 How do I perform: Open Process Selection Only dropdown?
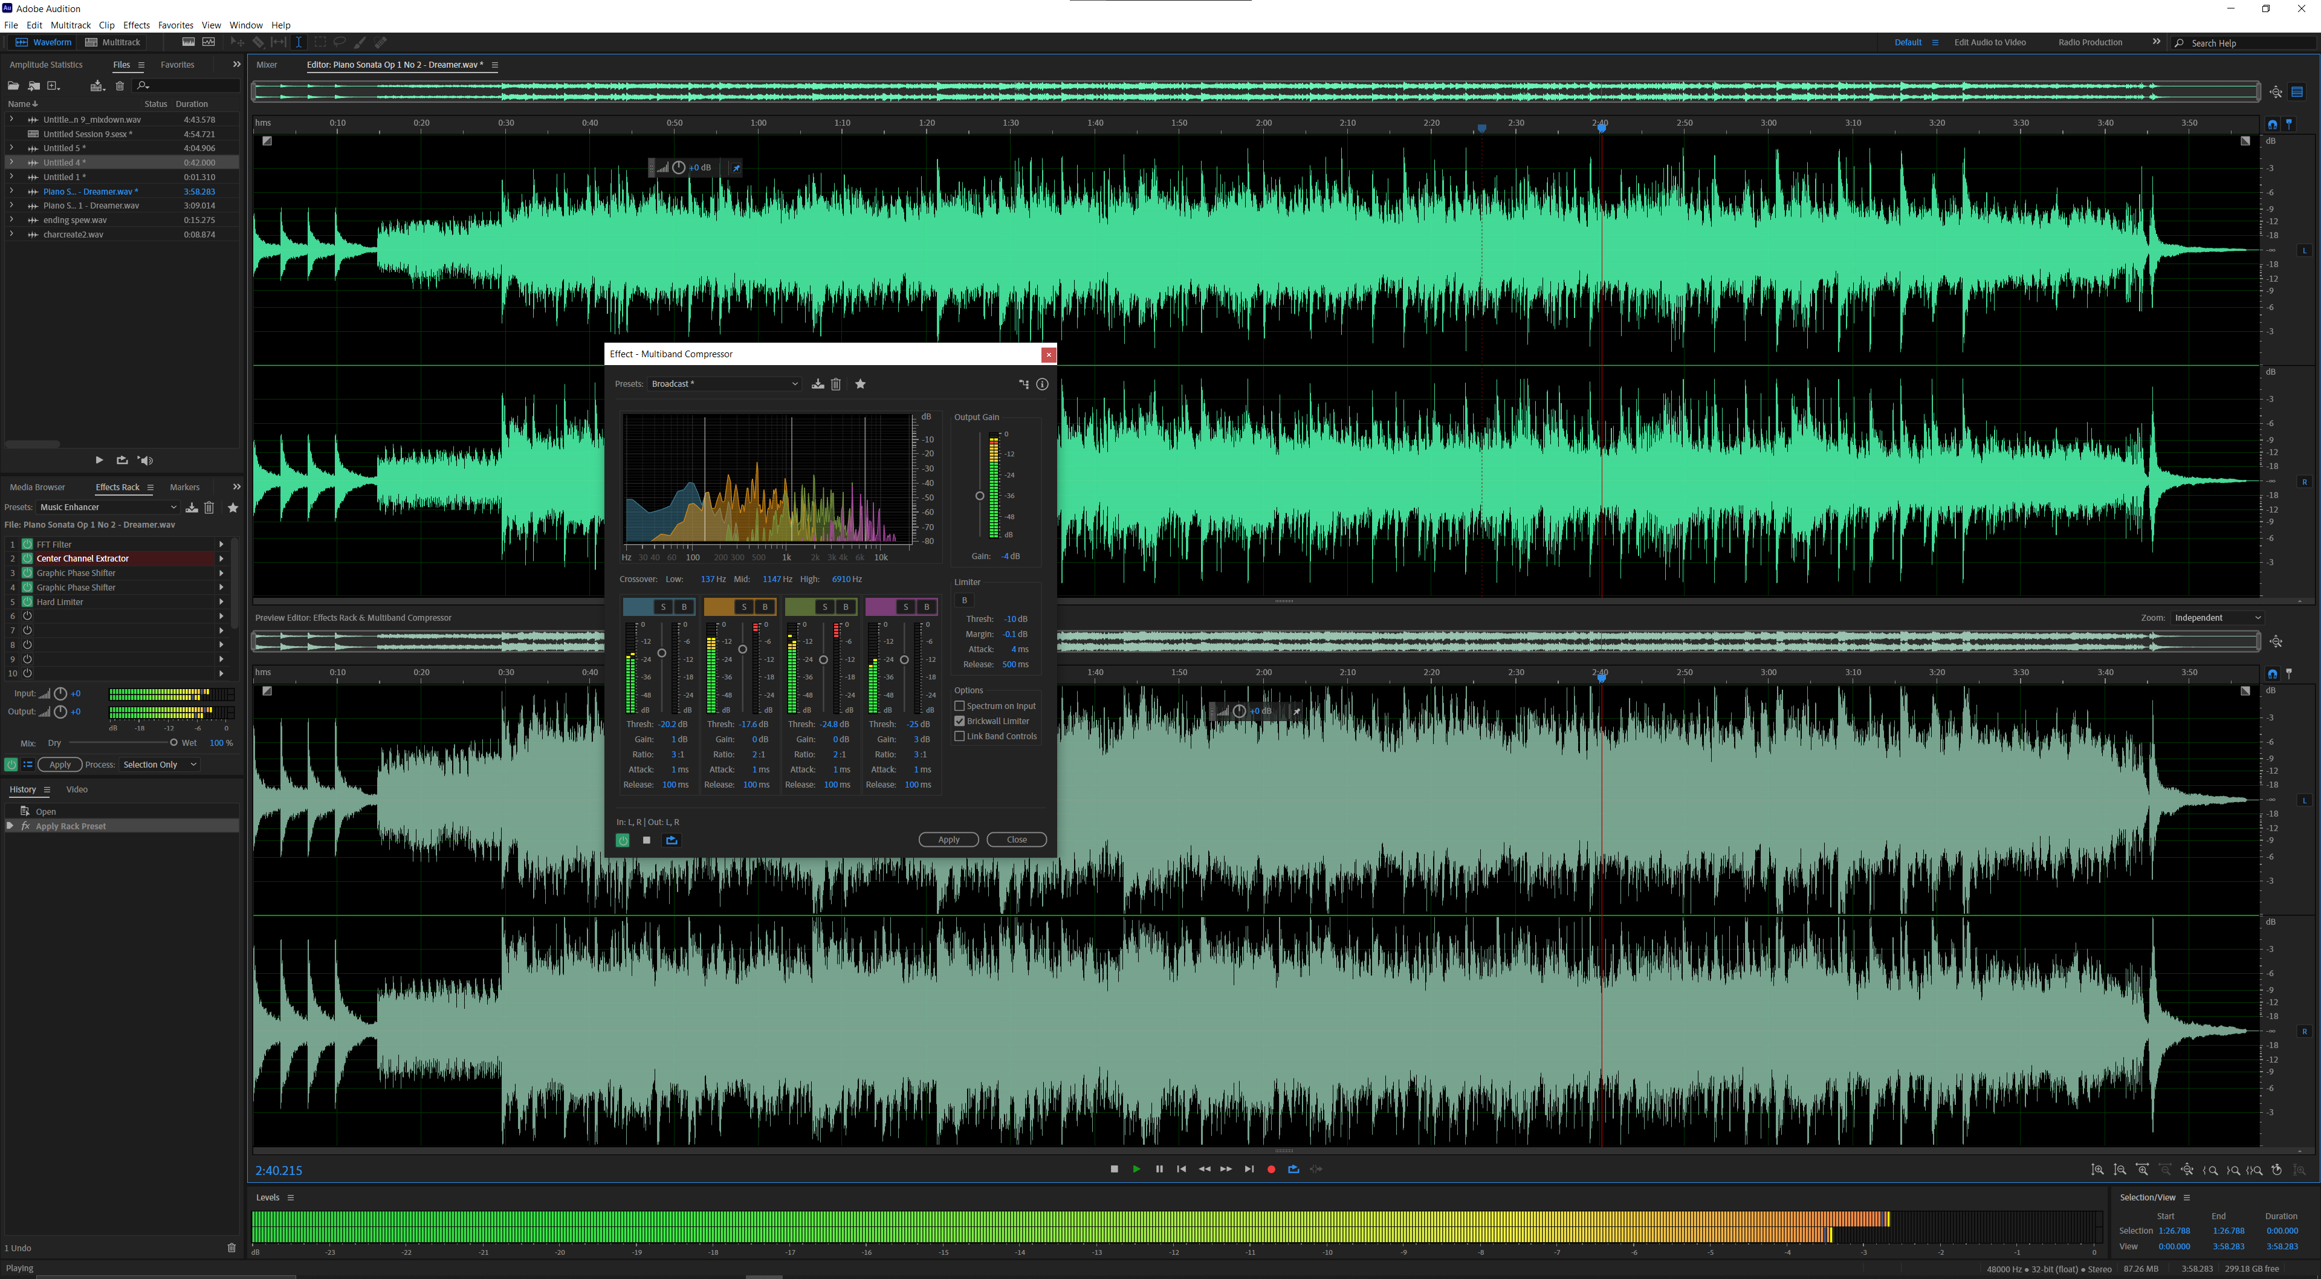pos(160,765)
